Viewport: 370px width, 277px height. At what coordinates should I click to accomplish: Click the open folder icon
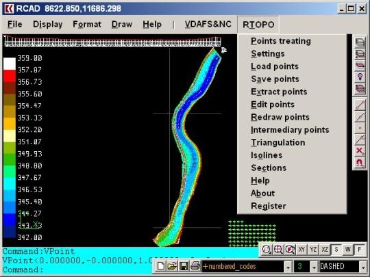(x=172, y=267)
